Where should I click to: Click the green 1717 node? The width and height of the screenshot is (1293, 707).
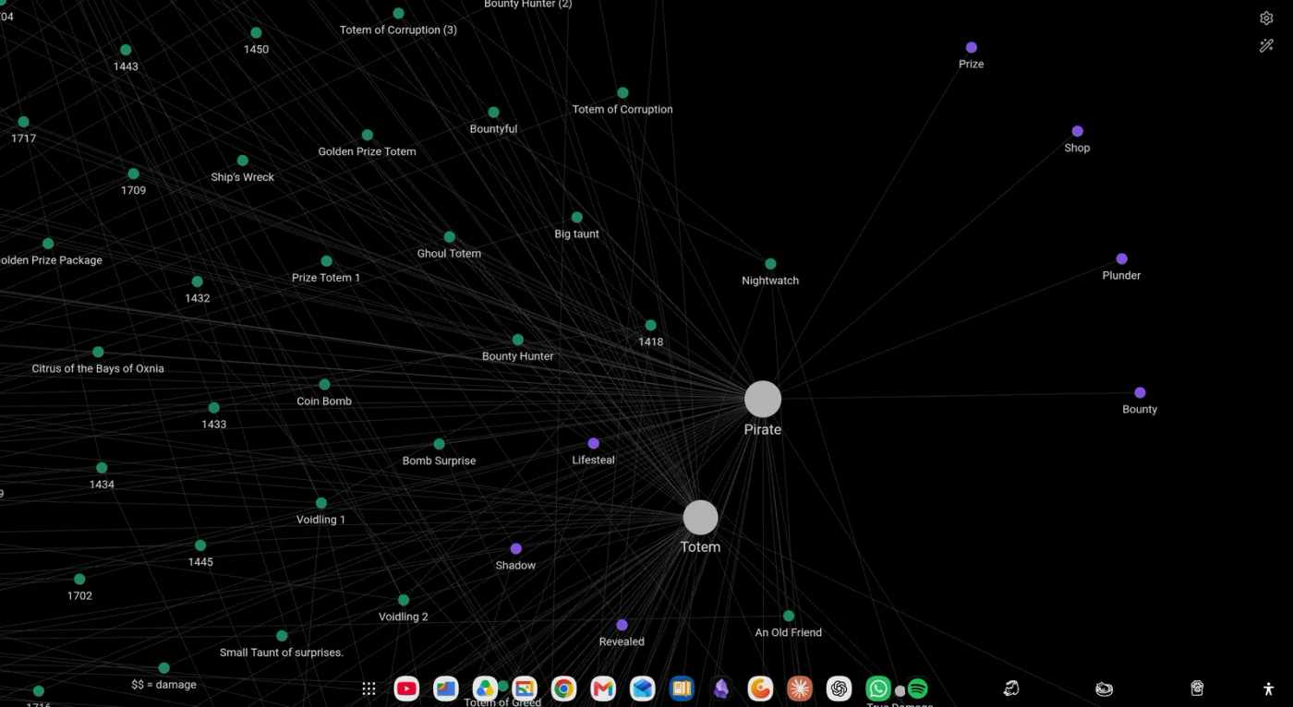[x=23, y=122]
